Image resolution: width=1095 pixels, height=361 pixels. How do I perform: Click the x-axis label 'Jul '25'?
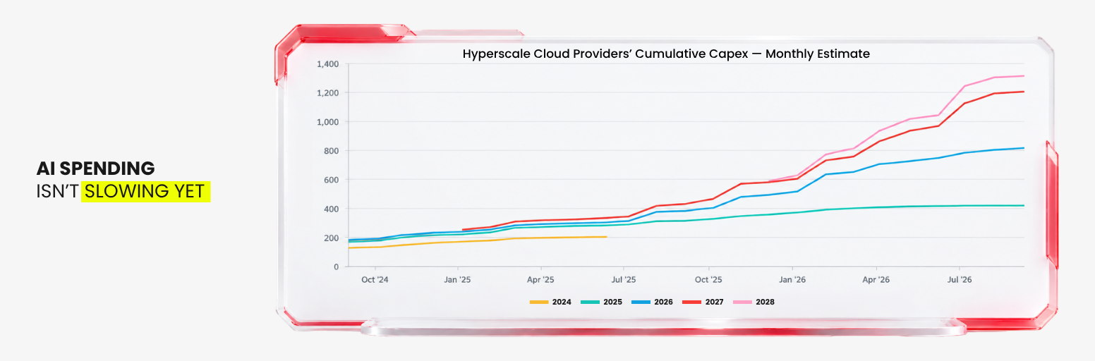pyautogui.click(x=623, y=279)
